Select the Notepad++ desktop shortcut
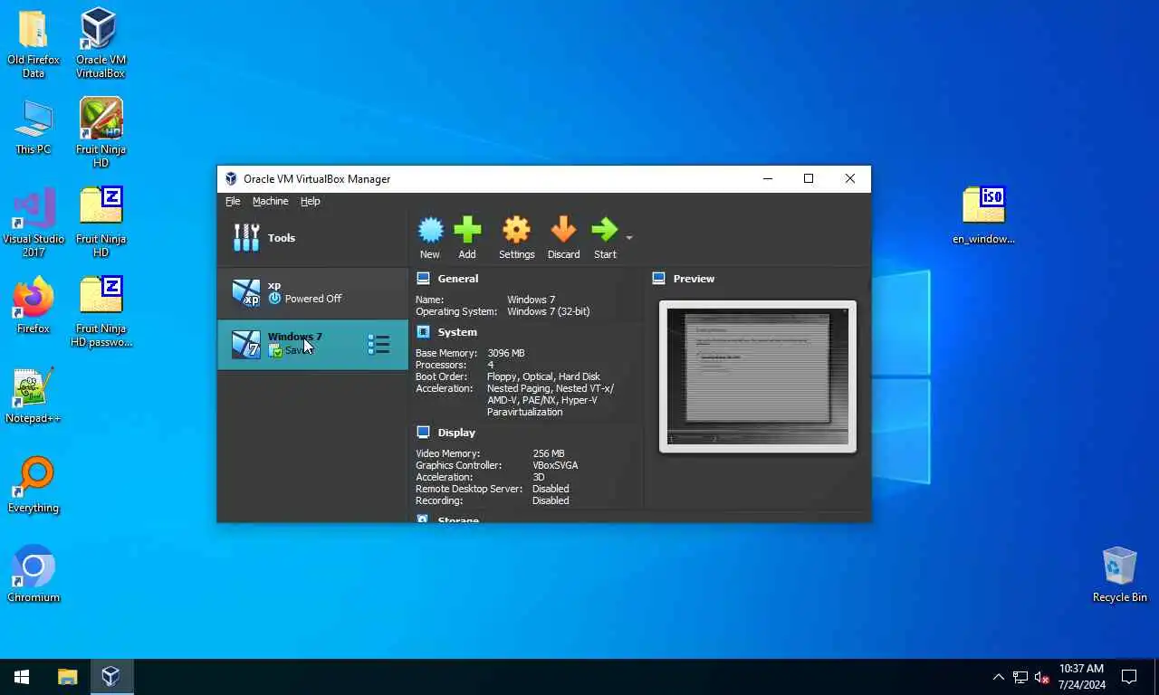Viewport: 1159px width, 695px height. [34, 395]
